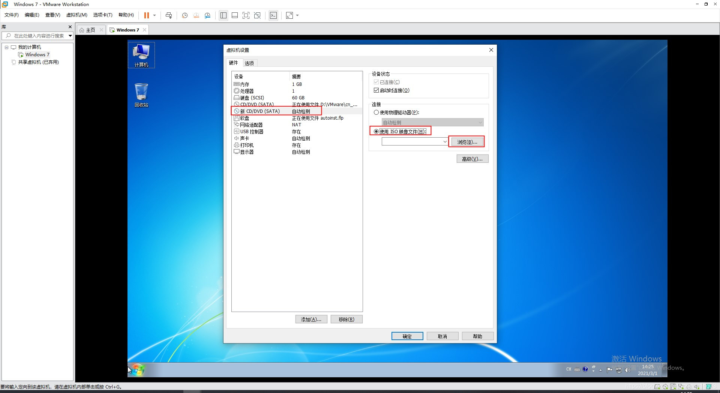Click the 计算机 desktop icon
720x393 pixels.
(x=141, y=55)
